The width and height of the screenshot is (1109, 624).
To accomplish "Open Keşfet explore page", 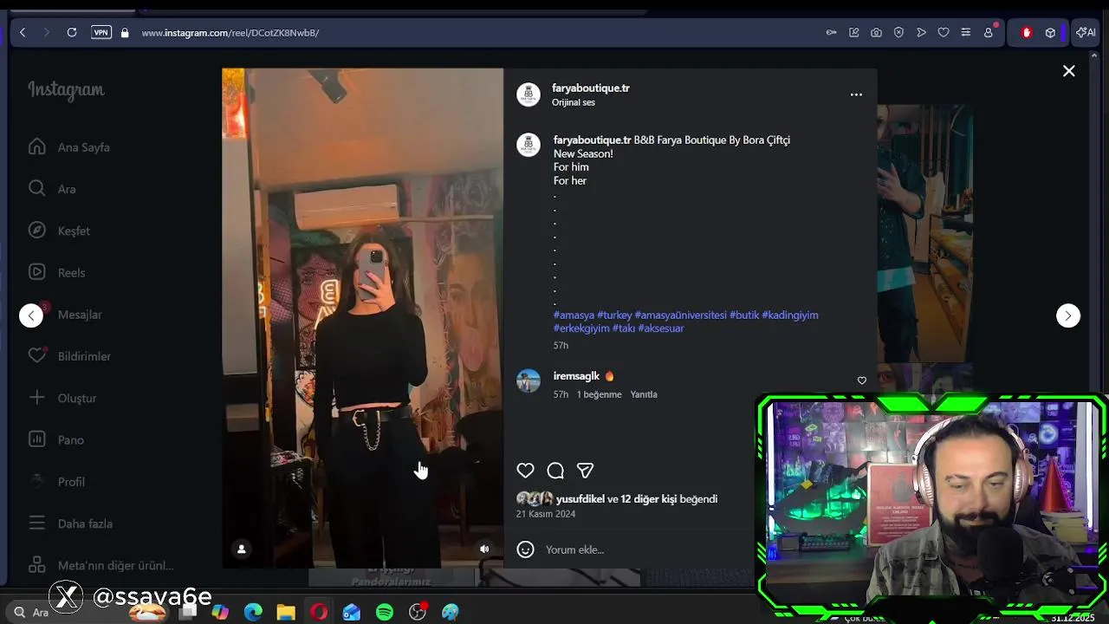I will (x=59, y=231).
